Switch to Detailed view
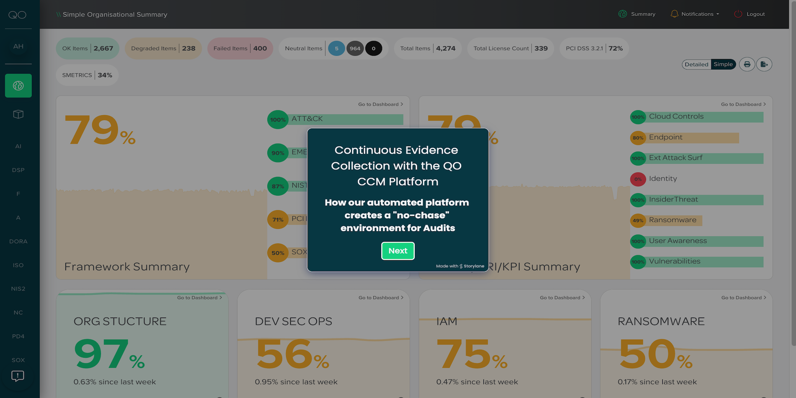The image size is (796, 398). coord(696,65)
